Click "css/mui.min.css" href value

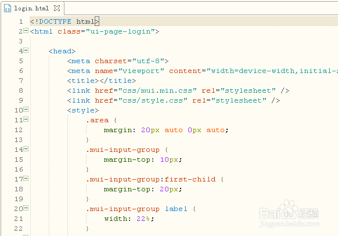pyautogui.click(x=157, y=90)
